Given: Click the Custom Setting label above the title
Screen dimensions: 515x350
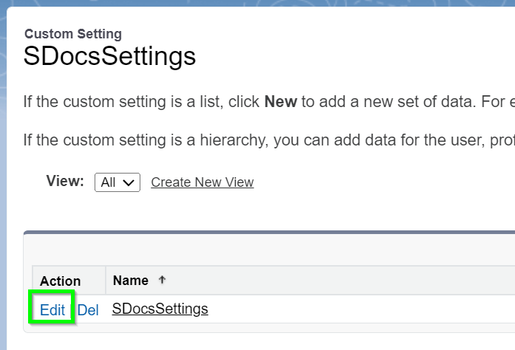Looking at the screenshot, I should point(73,34).
